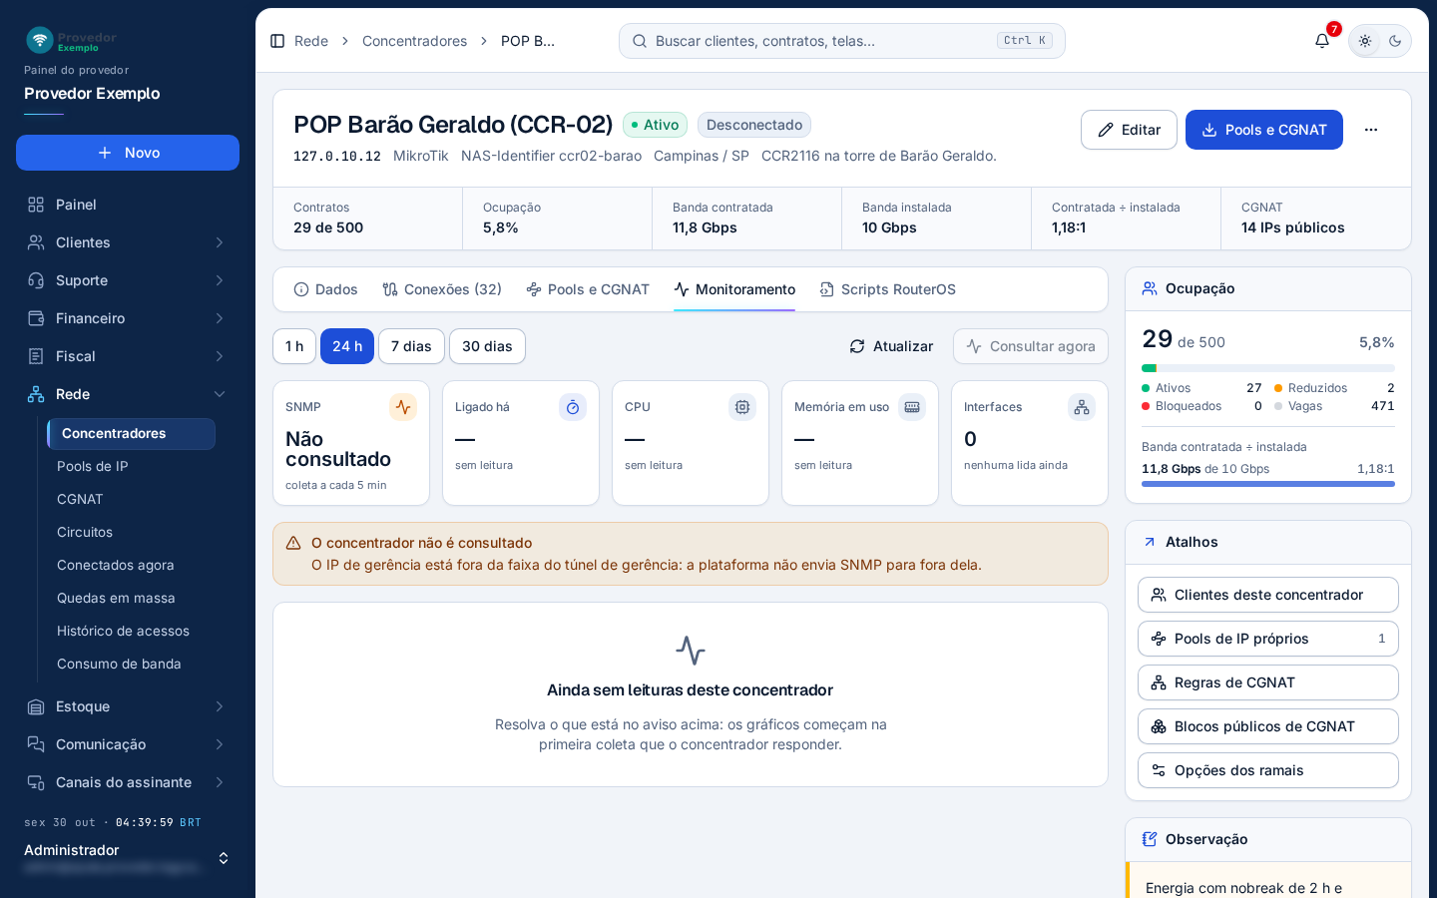Click the SNMP pulse icon
1437x898 pixels.
pos(403,407)
